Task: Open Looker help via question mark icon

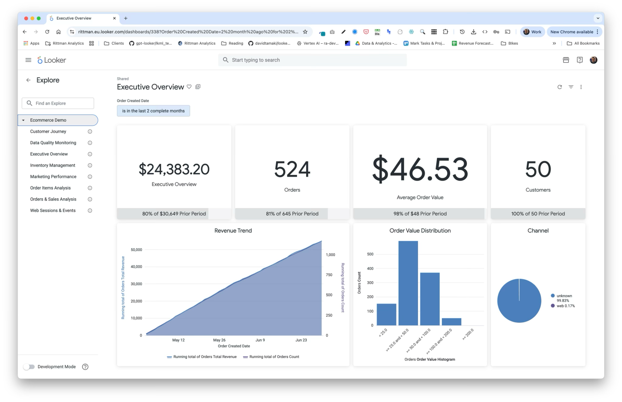Action: point(580,60)
